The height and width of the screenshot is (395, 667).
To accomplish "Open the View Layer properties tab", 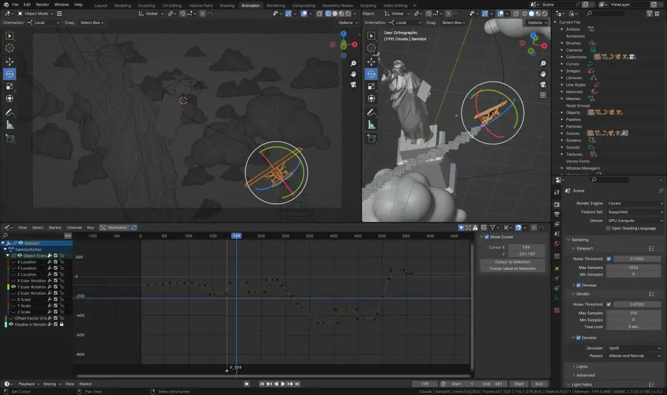I will (557, 224).
